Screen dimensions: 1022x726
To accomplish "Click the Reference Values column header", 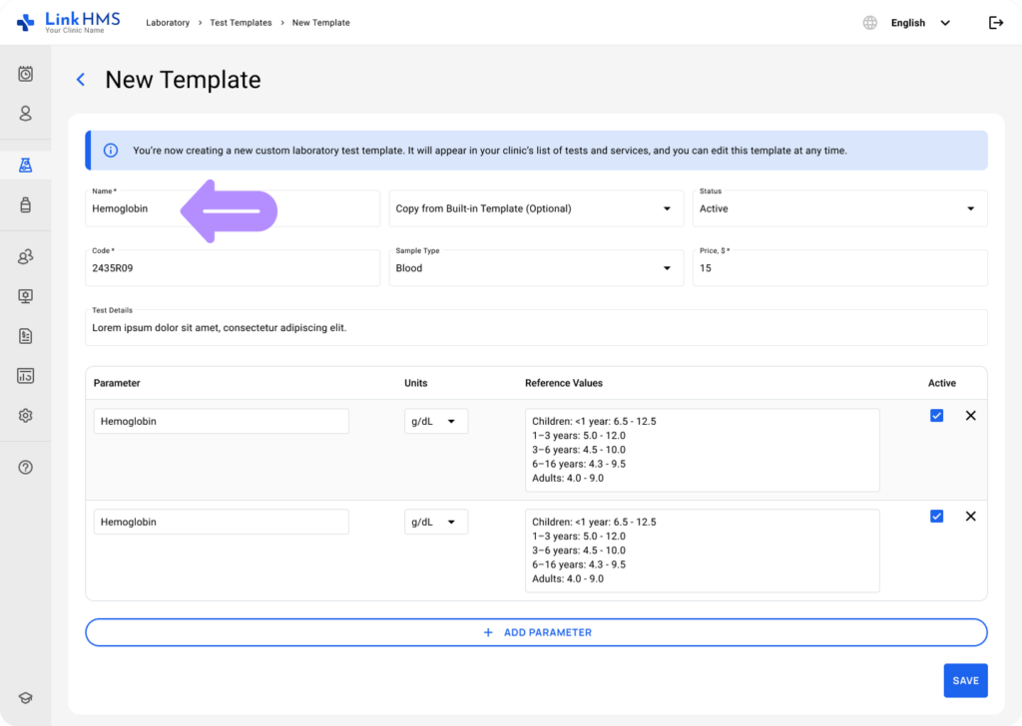I will (x=564, y=383).
